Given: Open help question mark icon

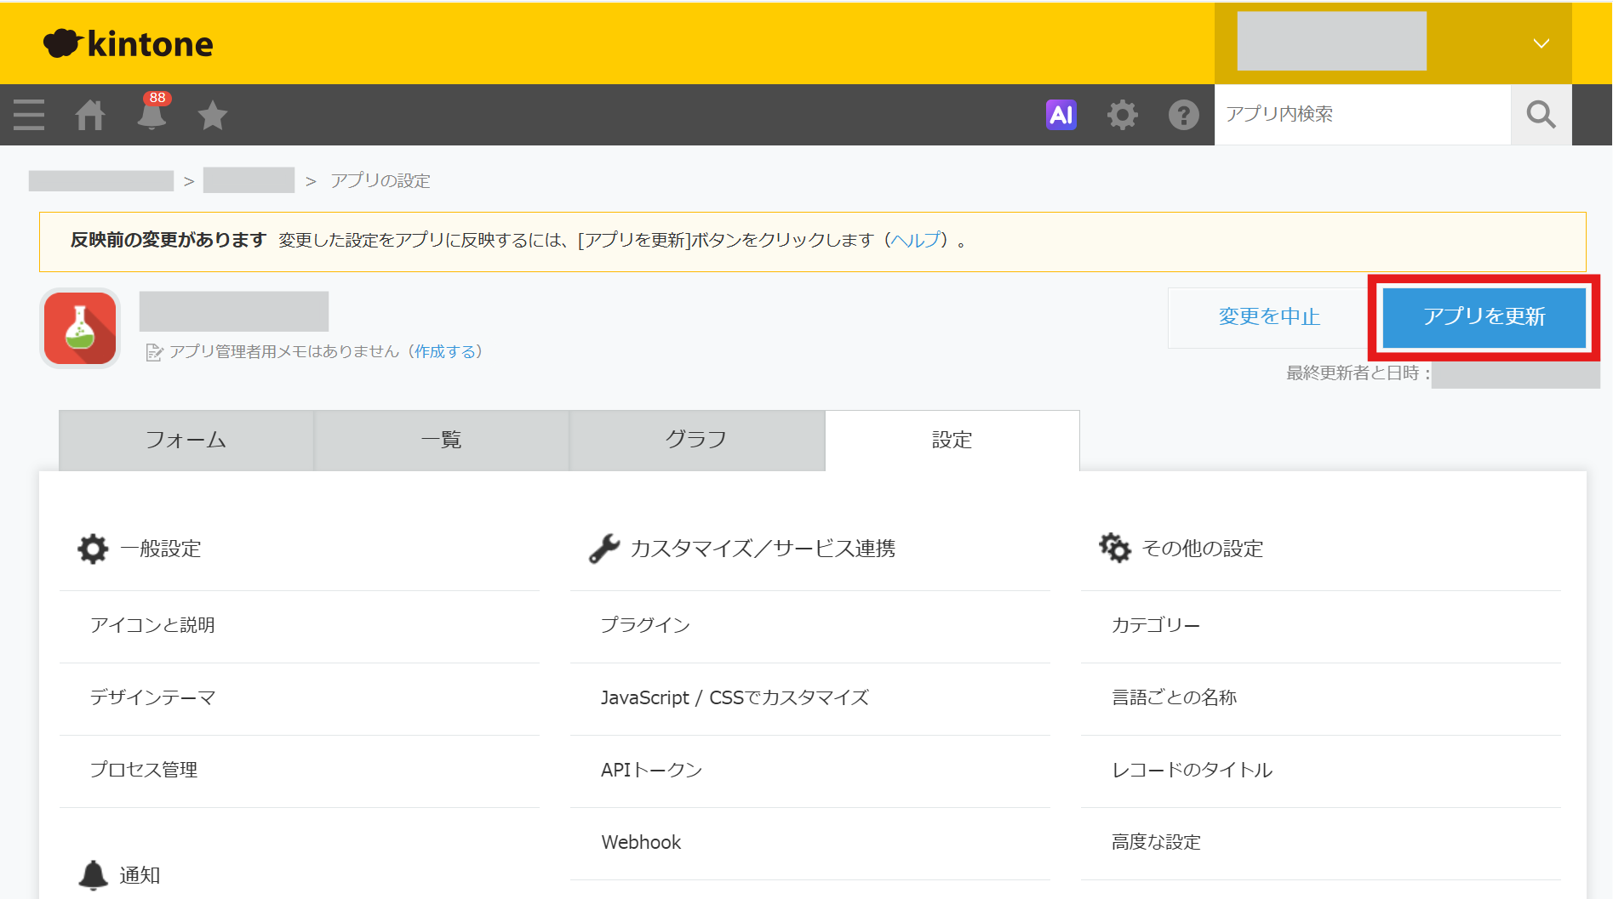Looking at the screenshot, I should click(1184, 115).
